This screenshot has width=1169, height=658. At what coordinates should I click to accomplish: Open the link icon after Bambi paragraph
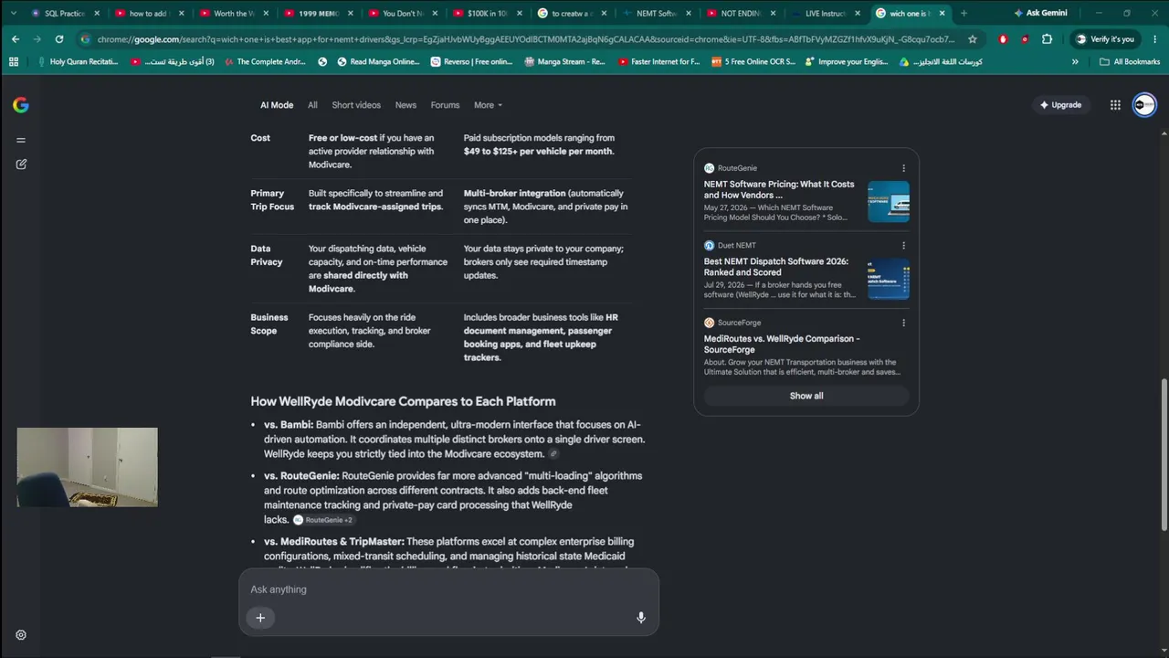[x=553, y=454]
